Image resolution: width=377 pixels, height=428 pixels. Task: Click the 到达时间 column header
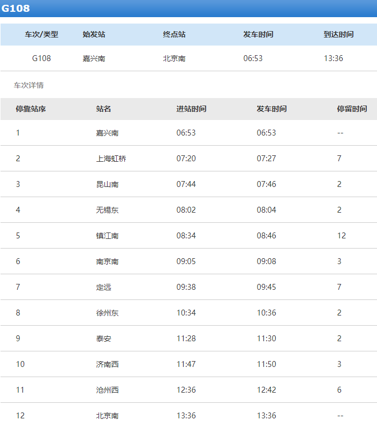338,34
